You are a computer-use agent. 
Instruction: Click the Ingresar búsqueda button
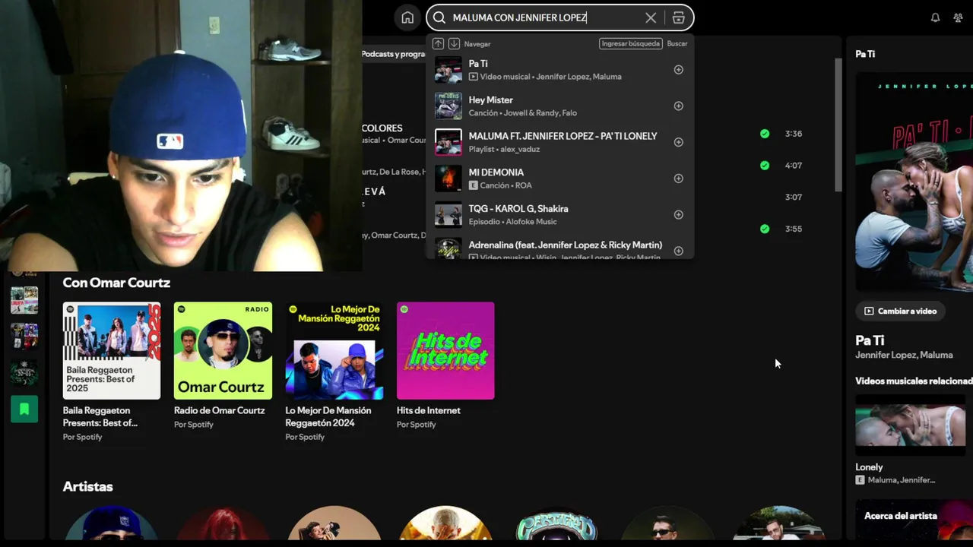coord(631,43)
